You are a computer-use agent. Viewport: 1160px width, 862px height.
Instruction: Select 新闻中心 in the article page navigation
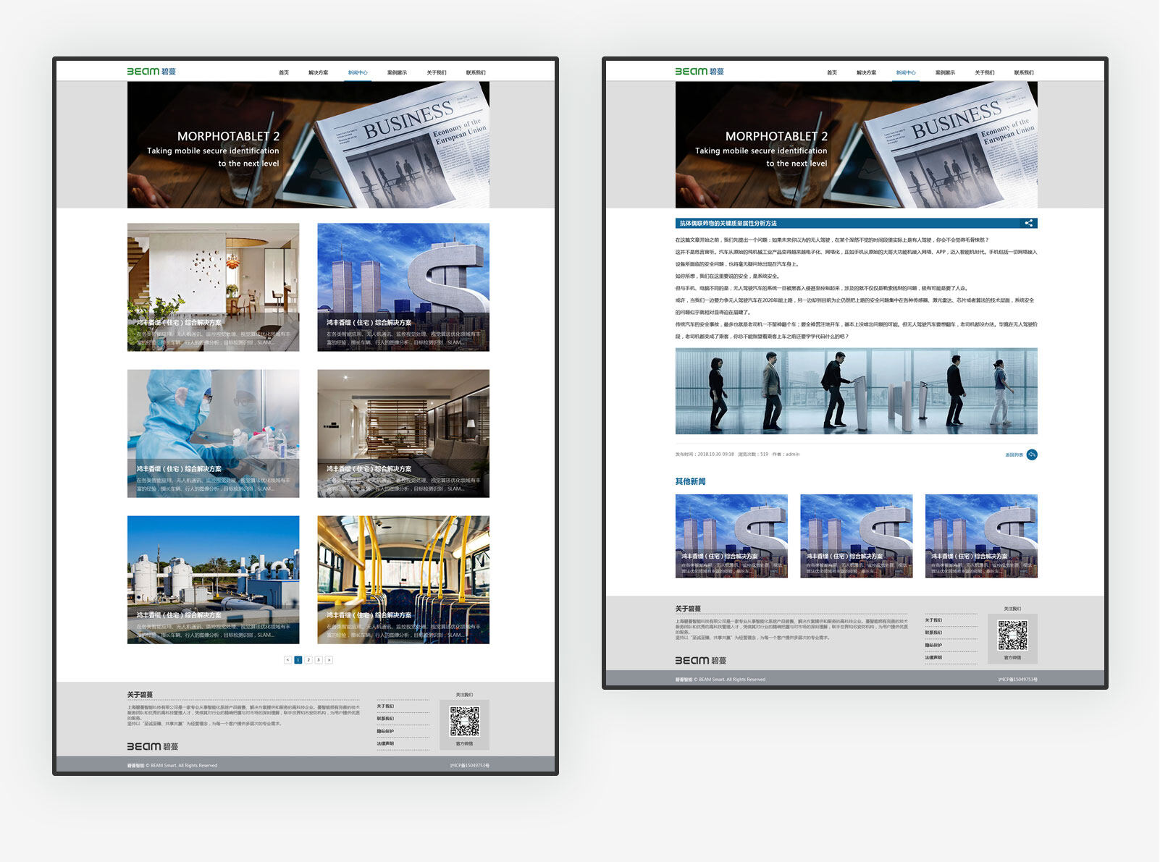(x=906, y=72)
